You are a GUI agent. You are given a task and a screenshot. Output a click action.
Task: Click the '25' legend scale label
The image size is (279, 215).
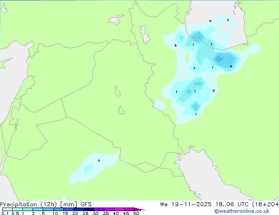click(85, 213)
